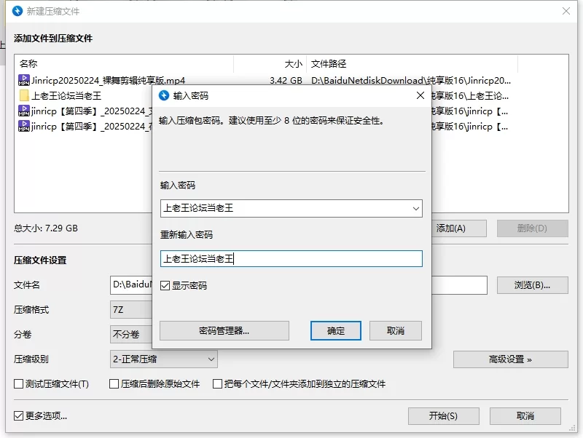Click 浏览(B)... button
Screen dimensions: 583x438
pos(533,285)
